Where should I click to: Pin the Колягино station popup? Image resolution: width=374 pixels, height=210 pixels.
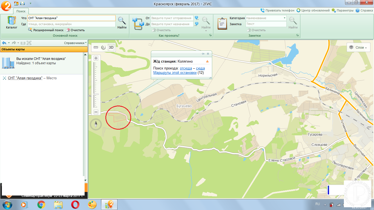point(203,54)
